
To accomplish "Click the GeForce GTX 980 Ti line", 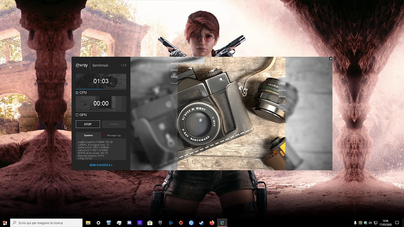I will click(93, 150).
